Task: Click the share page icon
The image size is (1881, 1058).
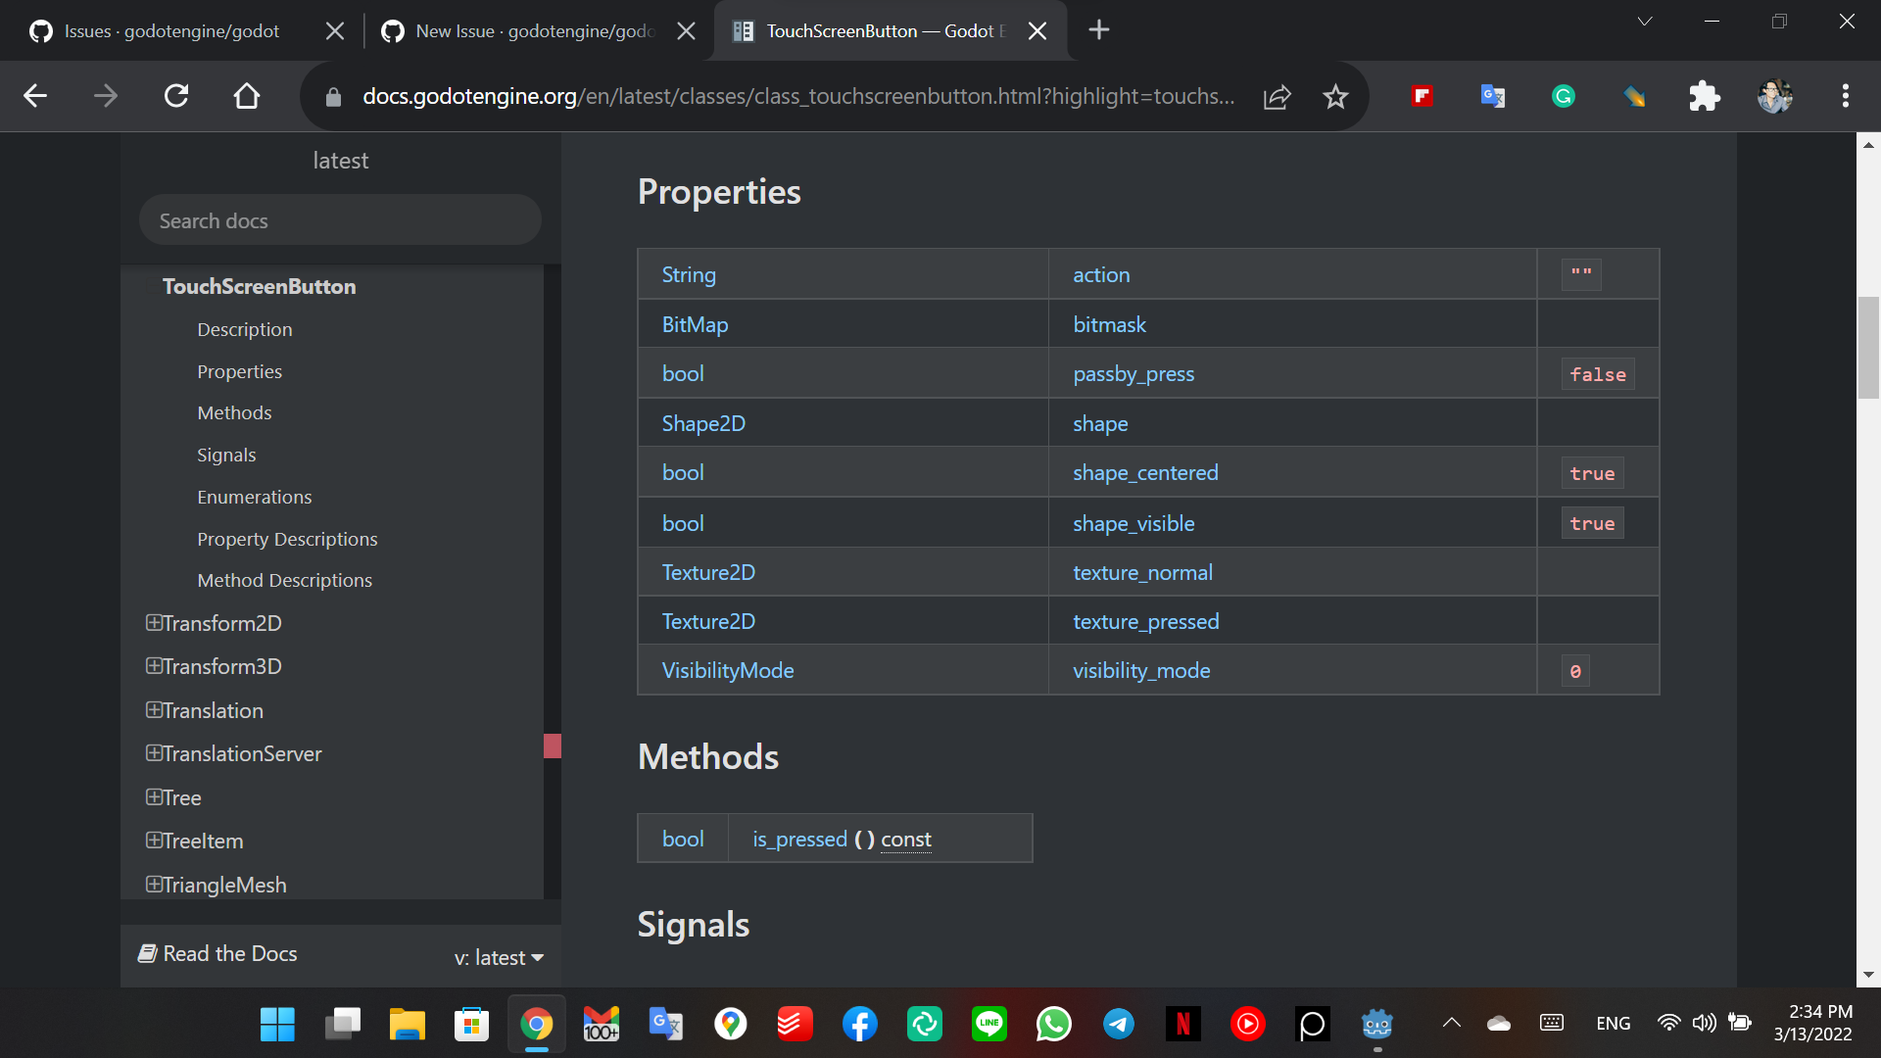Action: pyautogui.click(x=1277, y=96)
